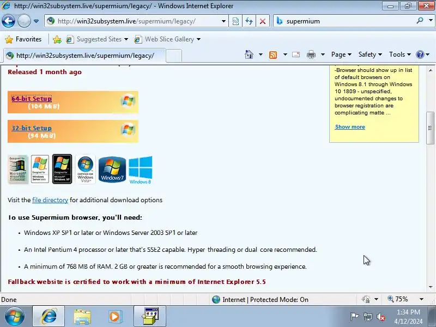Click the scrollbar down arrow

click(430, 287)
